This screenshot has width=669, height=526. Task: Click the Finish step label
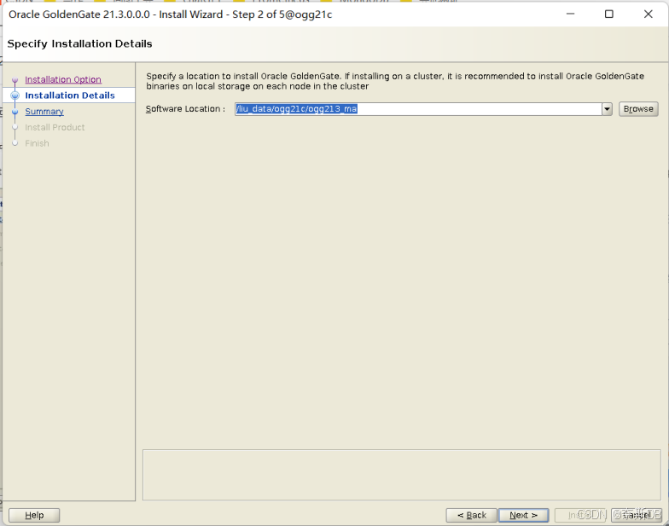point(37,143)
